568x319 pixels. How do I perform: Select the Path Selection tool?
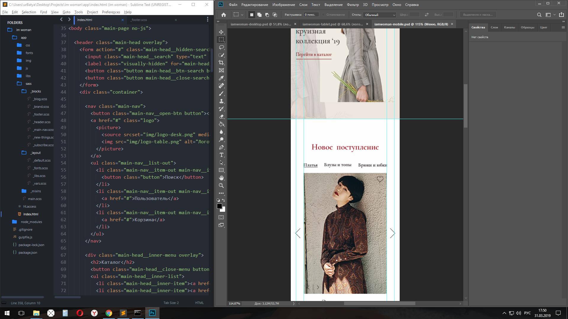pyautogui.click(x=221, y=162)
